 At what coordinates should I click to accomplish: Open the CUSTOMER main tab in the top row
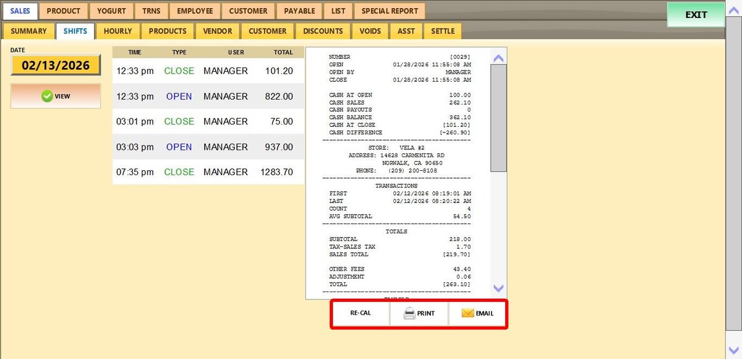point(248,11)
